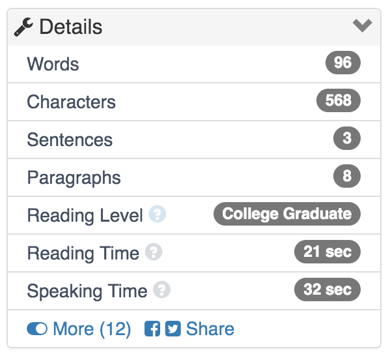Collapse the Details panel chevron
Viewport: 388px width, 356px height.
tap(362, 25)
